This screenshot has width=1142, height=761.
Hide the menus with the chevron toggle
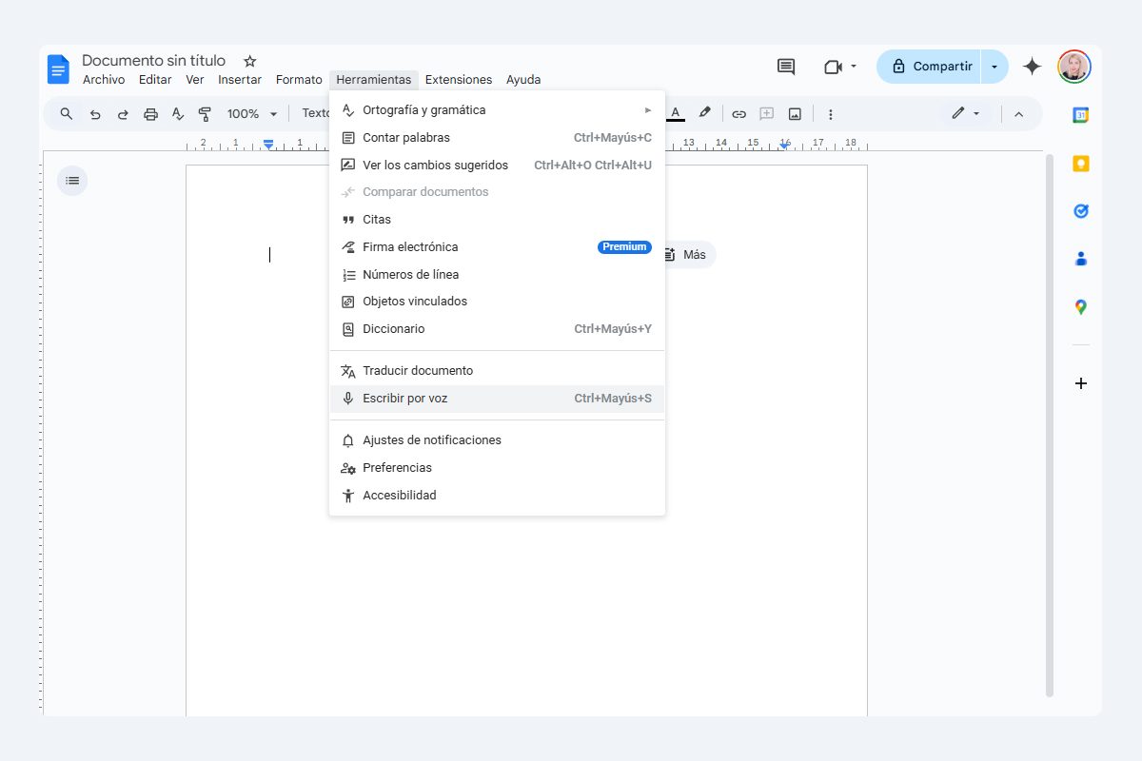pos(1019,113)
